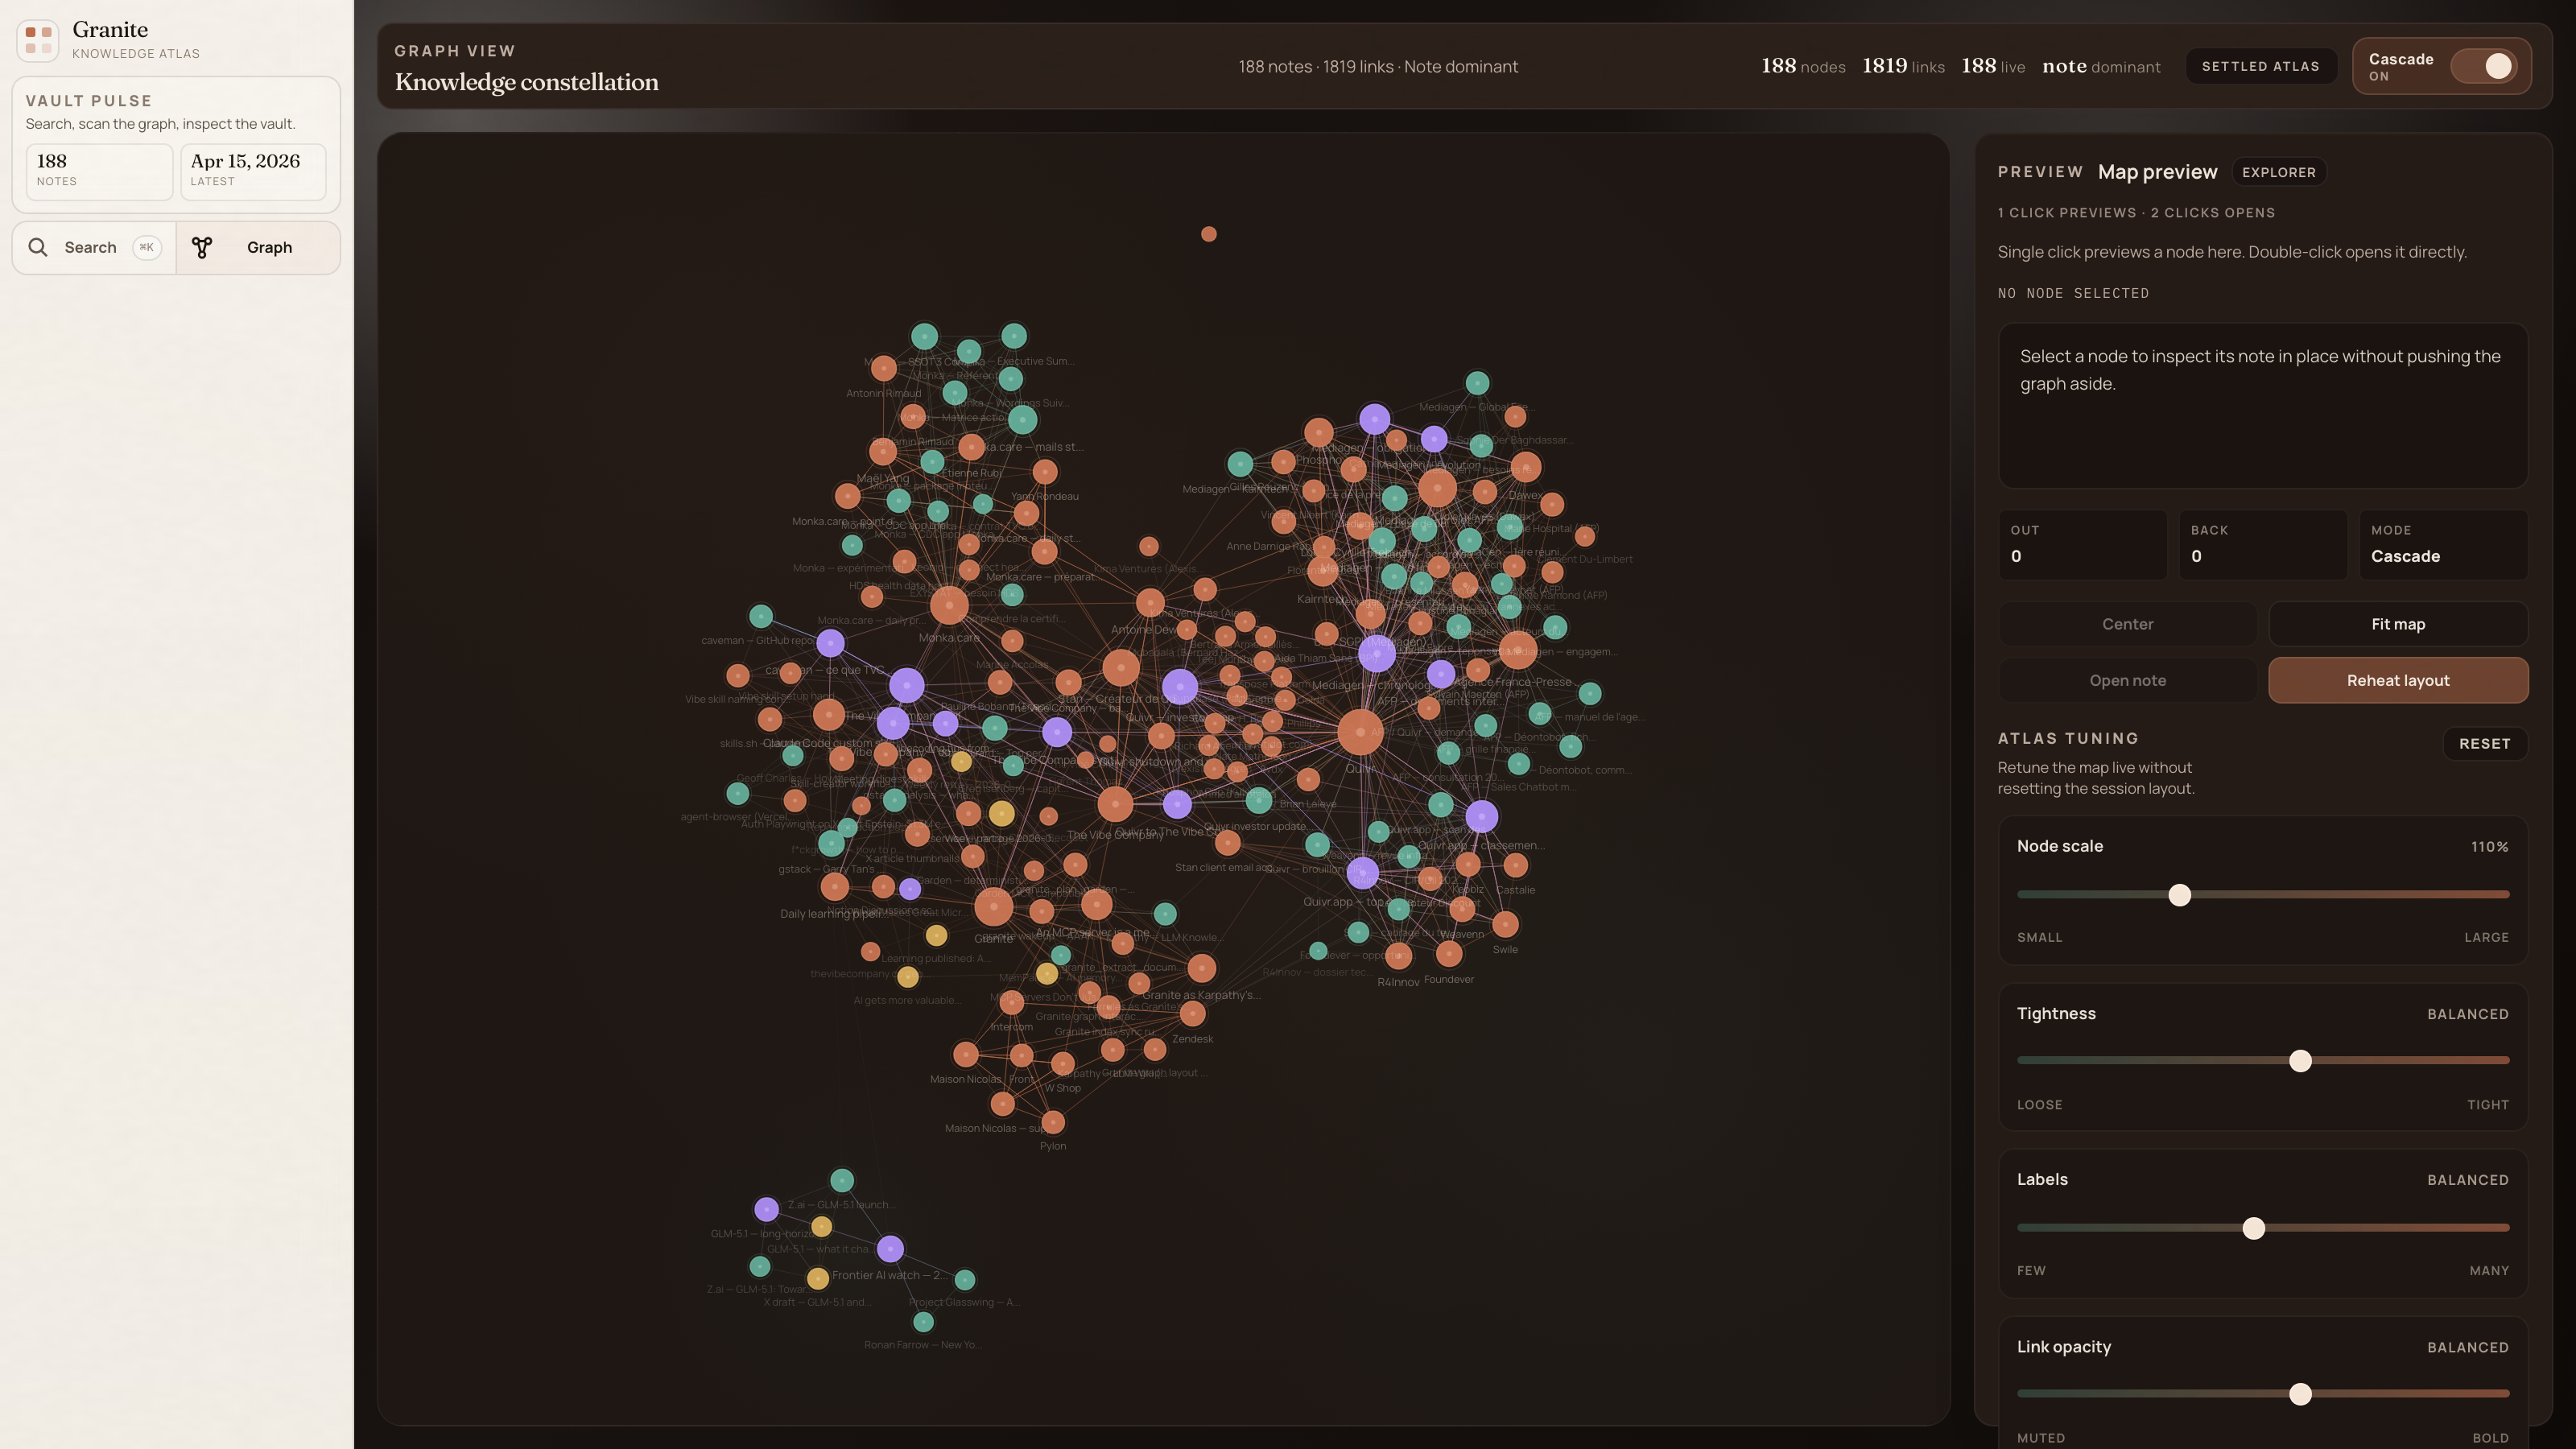Open the Search panel from the sidebar
Screen dimensions: 2576x1449
[x=91, y=247]
